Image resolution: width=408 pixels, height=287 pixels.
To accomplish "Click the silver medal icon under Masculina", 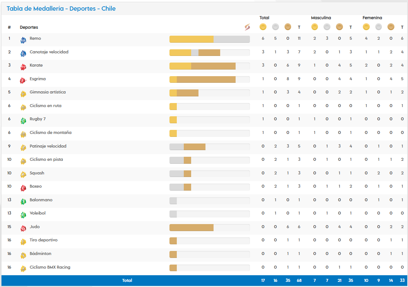I will [x=327, y=27].
